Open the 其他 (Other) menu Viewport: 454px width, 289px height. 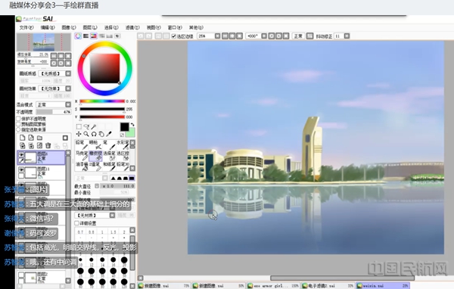(196, 27)
